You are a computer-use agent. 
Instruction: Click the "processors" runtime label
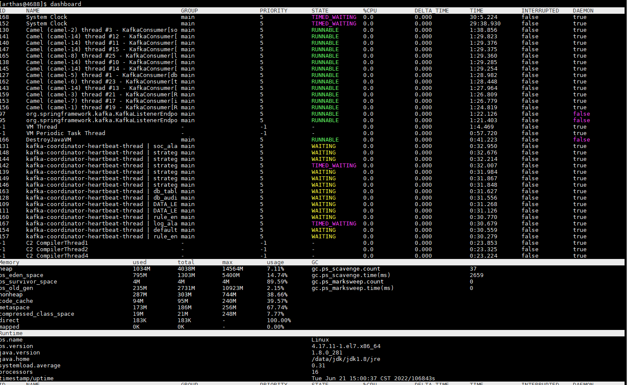click(x=16, y=372)
